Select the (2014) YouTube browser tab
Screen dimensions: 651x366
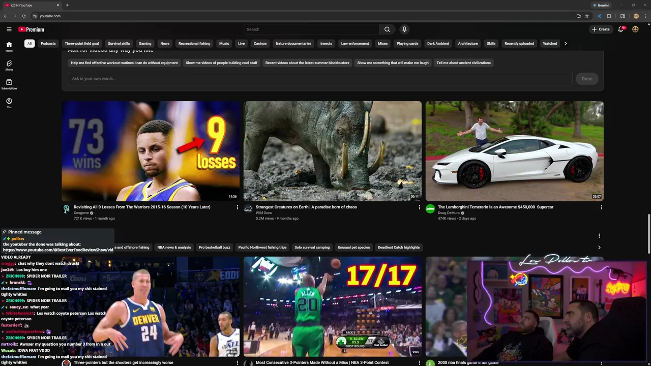tap(32, 5)
